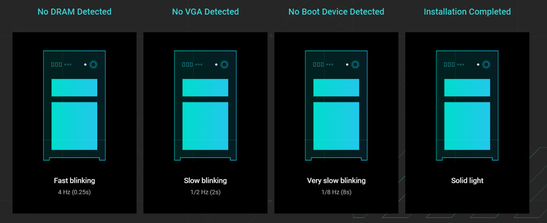Click the Fast blinking label
The height and width of the screenshot is (223, 547).
click(x=74, y=180)
